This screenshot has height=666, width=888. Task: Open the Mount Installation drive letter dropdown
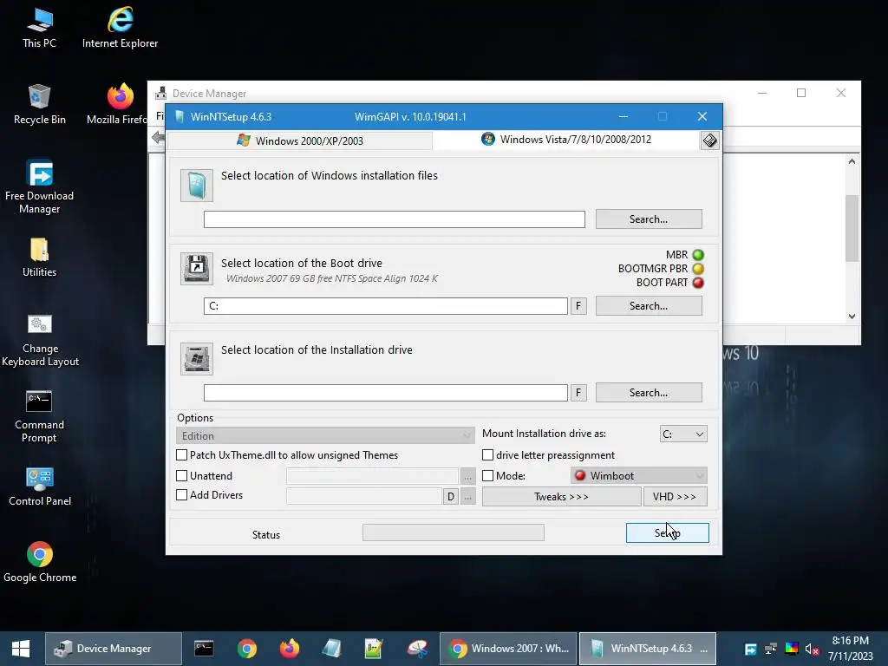pyautogui.click(x=683, y=434)
